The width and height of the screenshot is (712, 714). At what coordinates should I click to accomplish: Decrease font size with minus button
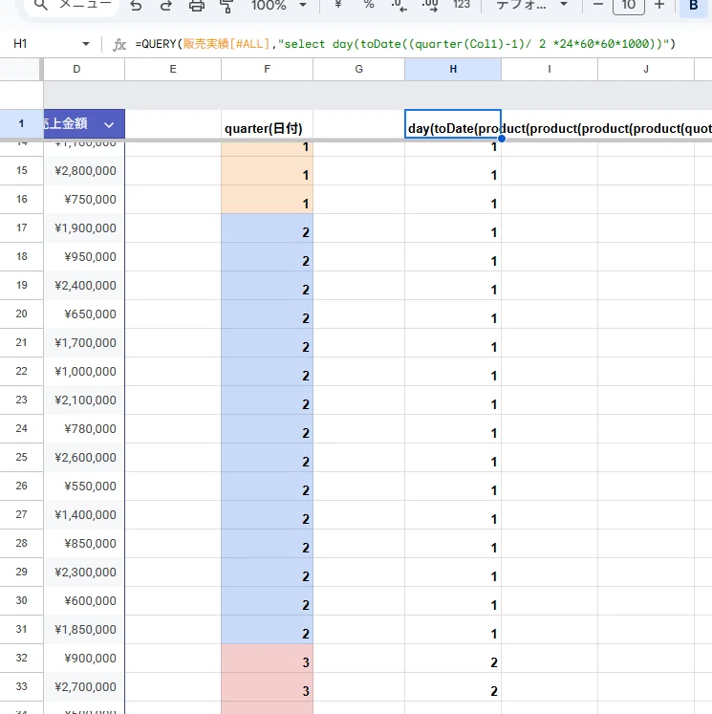coord(598,6)
